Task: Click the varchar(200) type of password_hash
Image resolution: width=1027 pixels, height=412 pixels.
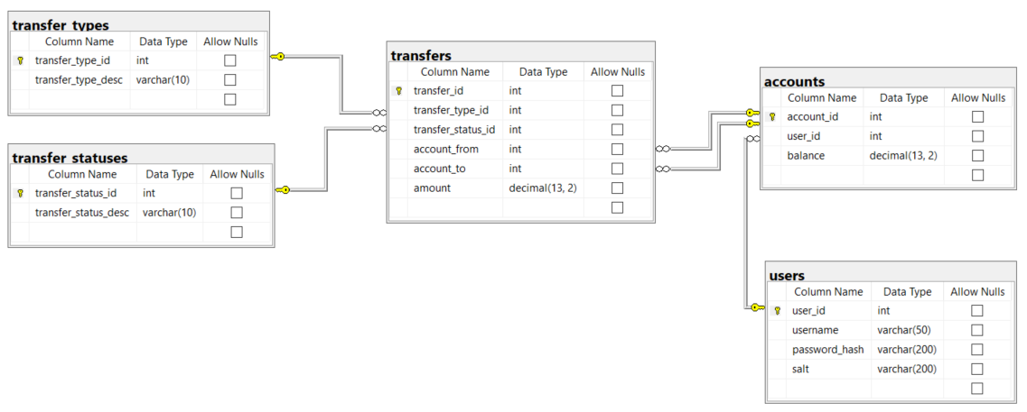Action: tap(907, 349)
